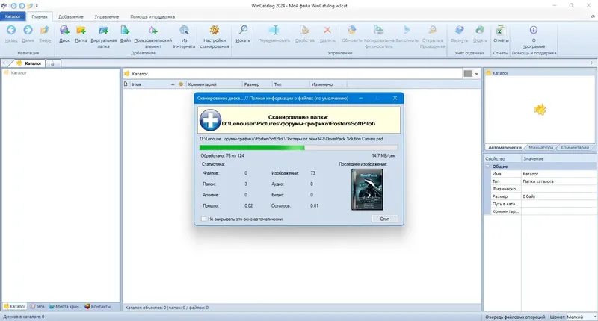This screenshot has height=321, width=598.
Task: Click the green scanning progress bar
Action: point(298,148)
